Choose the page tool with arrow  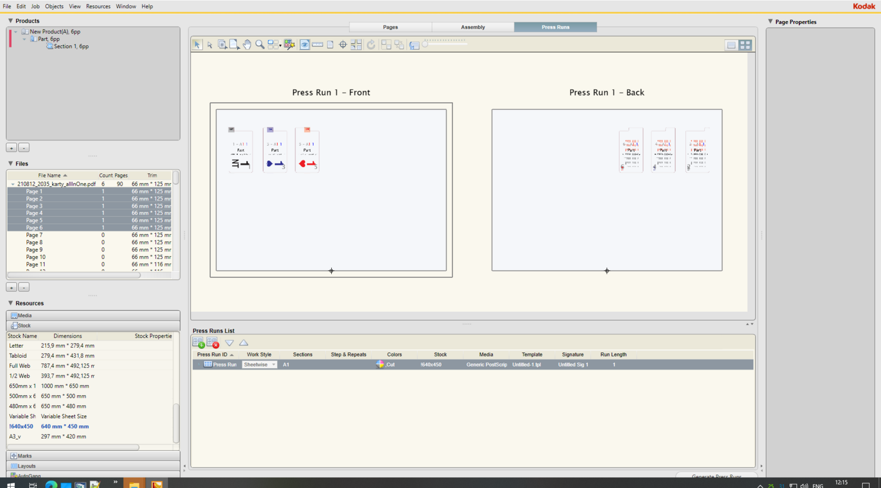pos(234,45)
